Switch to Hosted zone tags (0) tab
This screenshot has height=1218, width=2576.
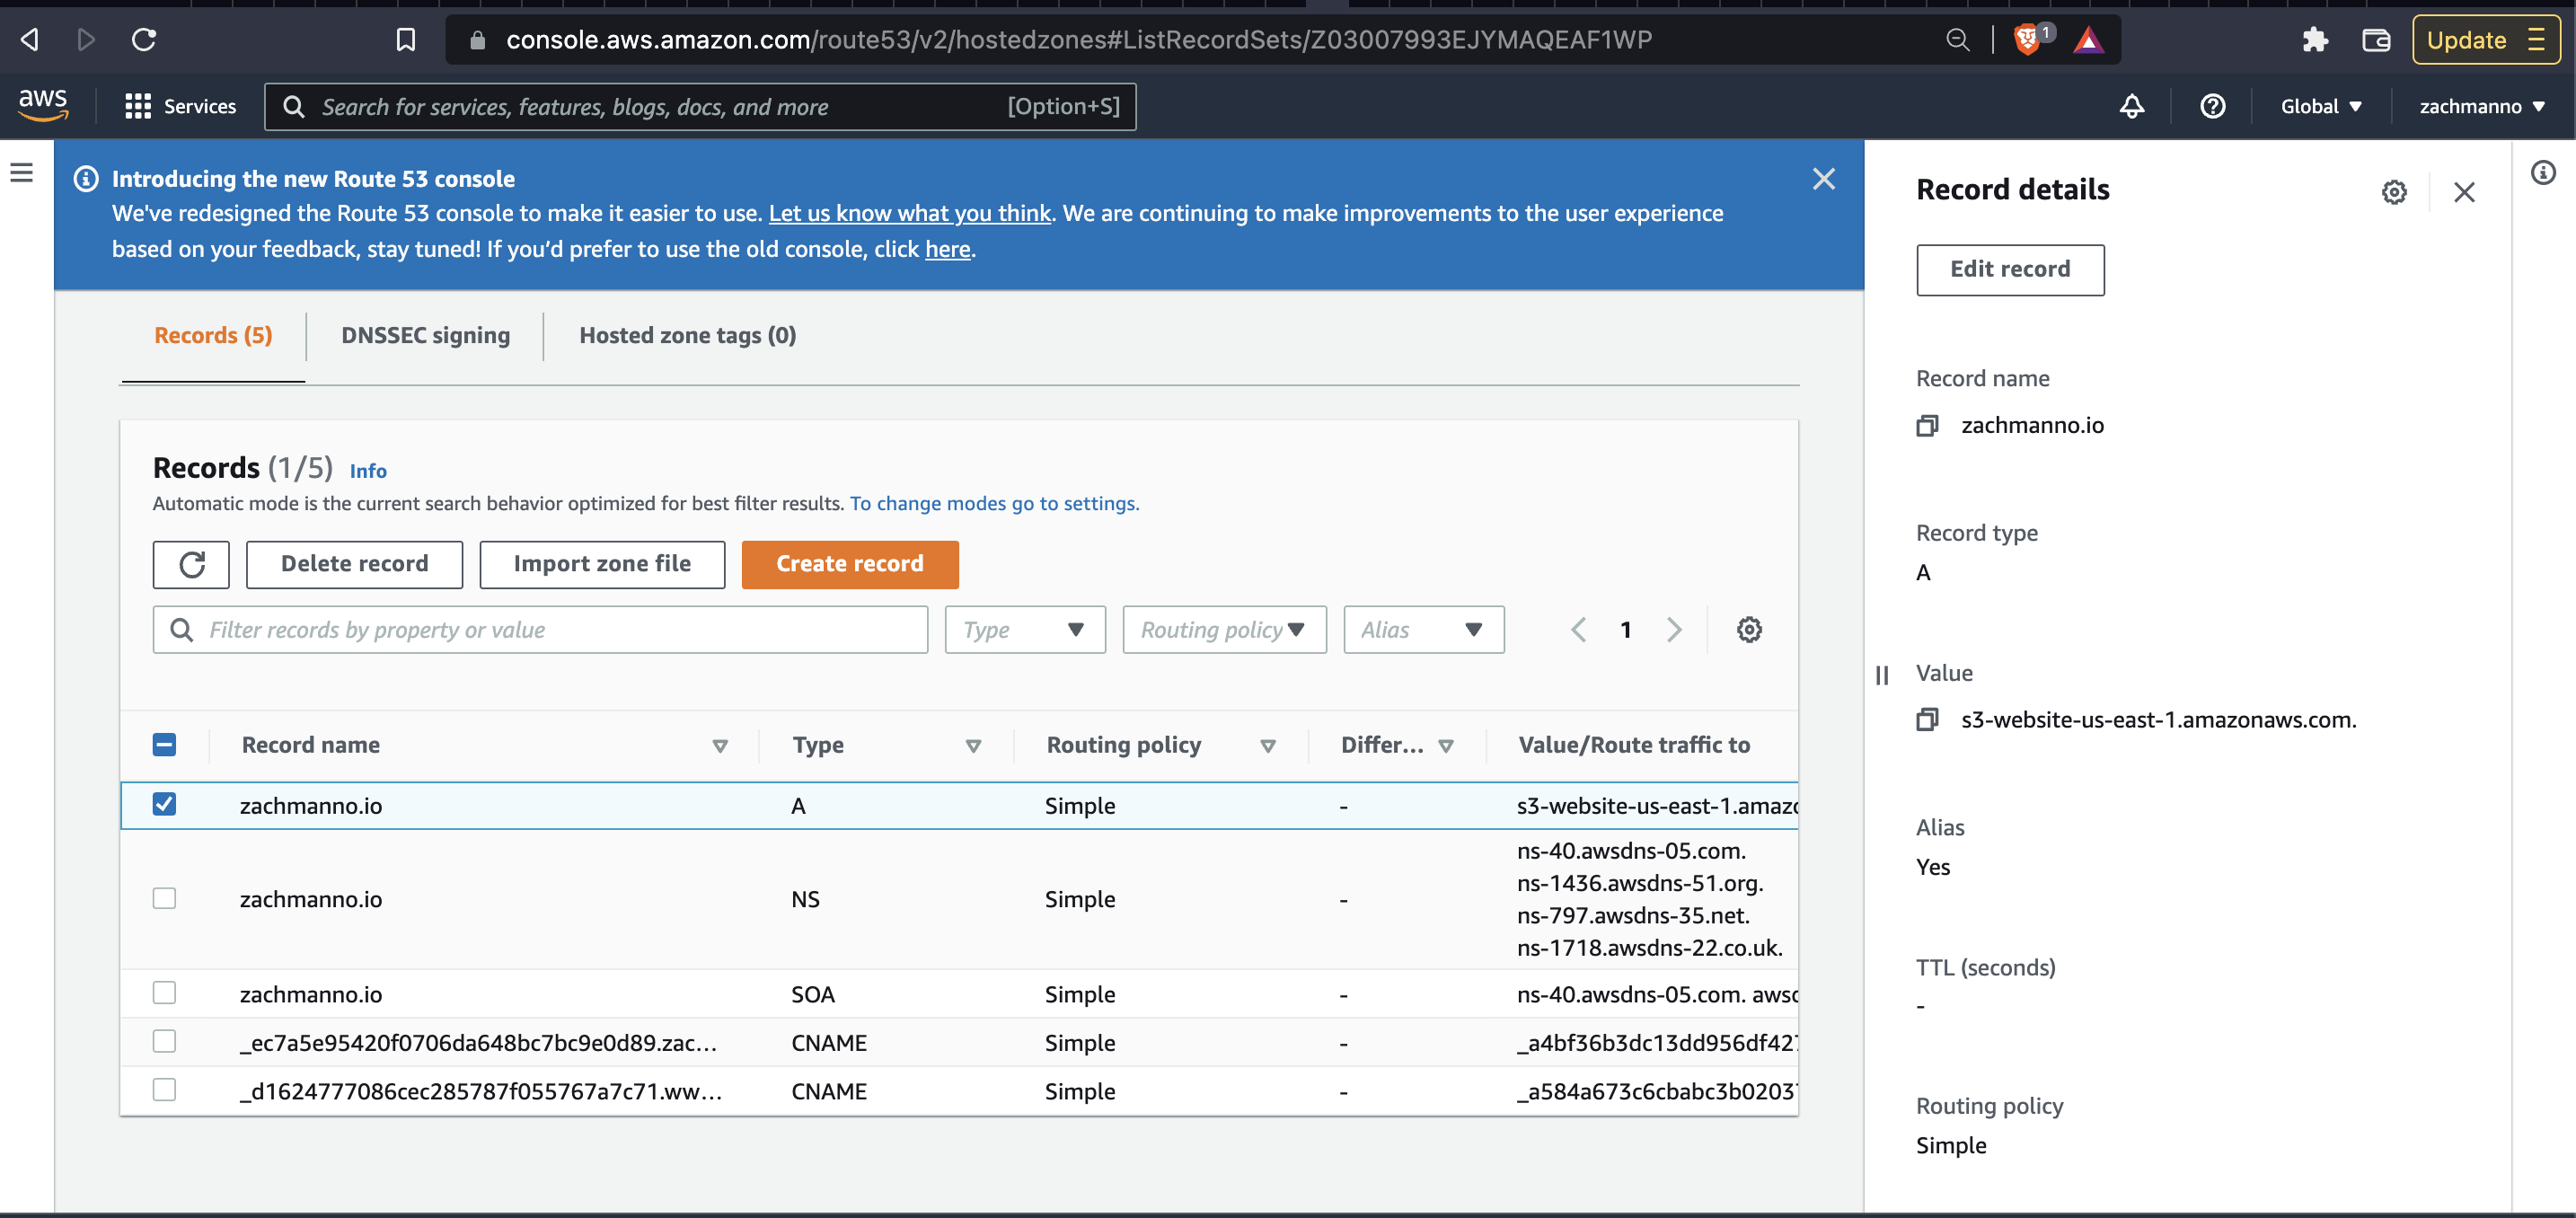pyautogui.click(x=687, y=336)
